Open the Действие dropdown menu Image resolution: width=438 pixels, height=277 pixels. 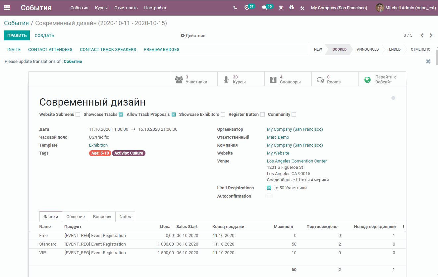[x=193, y=35]
